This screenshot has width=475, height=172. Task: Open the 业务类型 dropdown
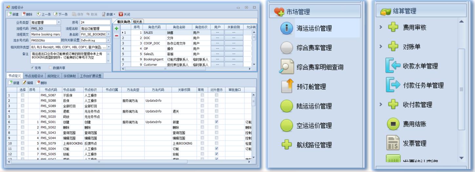click(59, 23)
